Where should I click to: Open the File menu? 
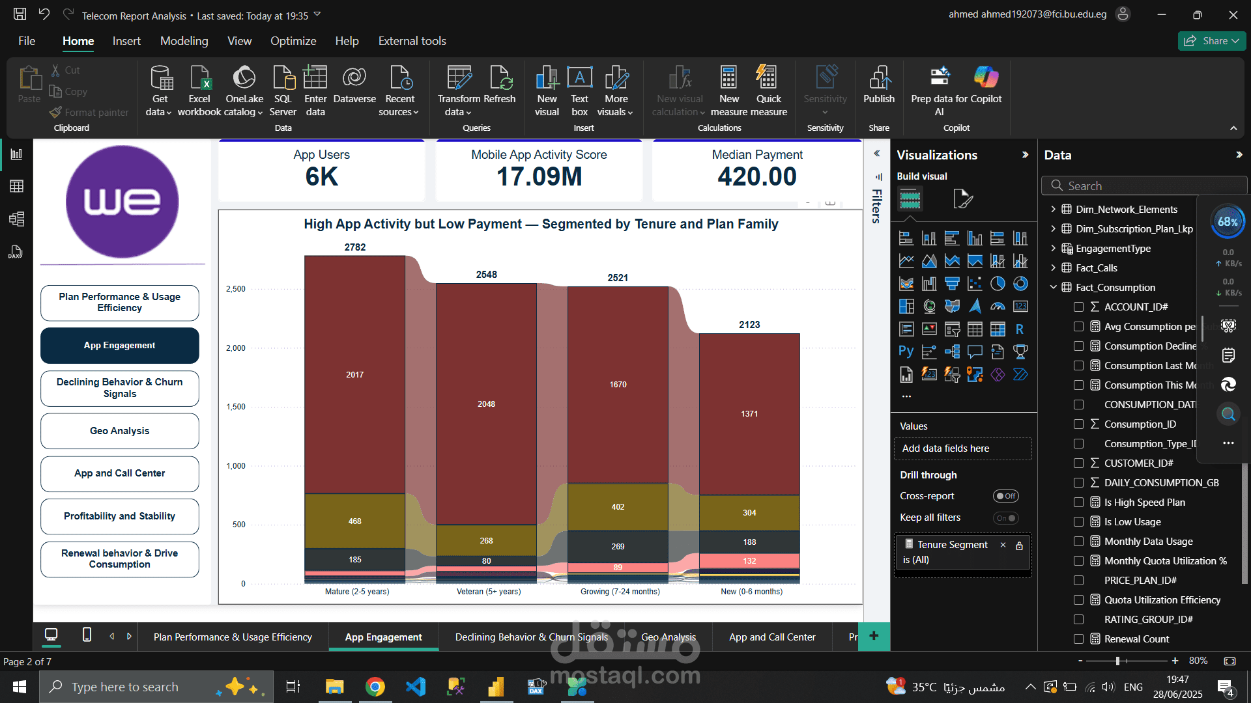pos(27,41)
